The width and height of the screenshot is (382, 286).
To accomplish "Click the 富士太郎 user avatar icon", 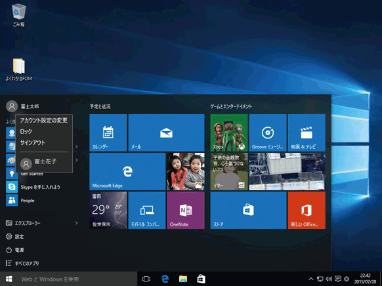I will [12, 106].
